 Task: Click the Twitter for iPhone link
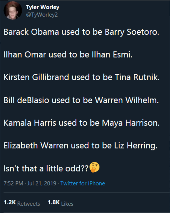coord(83,183)
